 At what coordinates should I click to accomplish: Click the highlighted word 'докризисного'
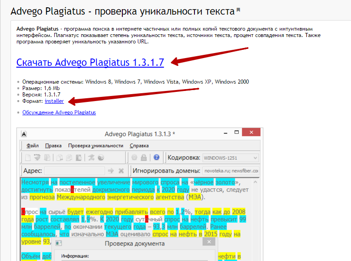tap(111, 190)
